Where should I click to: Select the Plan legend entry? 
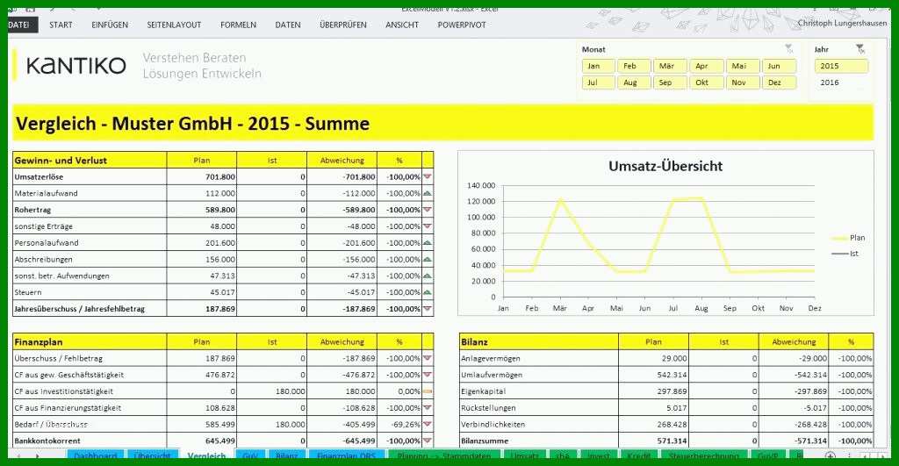point(848,237)
